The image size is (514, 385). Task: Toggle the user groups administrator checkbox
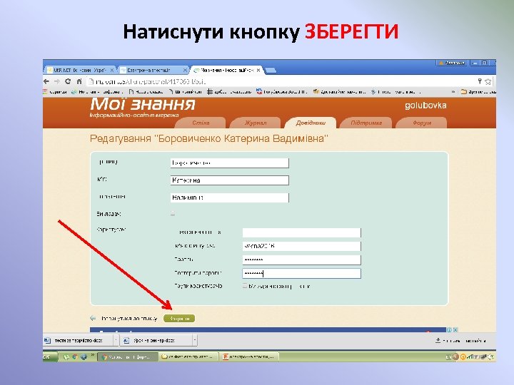(245, 286)
